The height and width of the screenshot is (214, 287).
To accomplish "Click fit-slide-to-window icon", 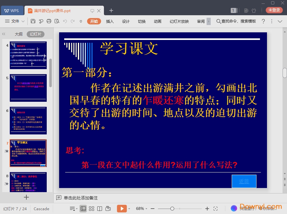I will (215, 209).
